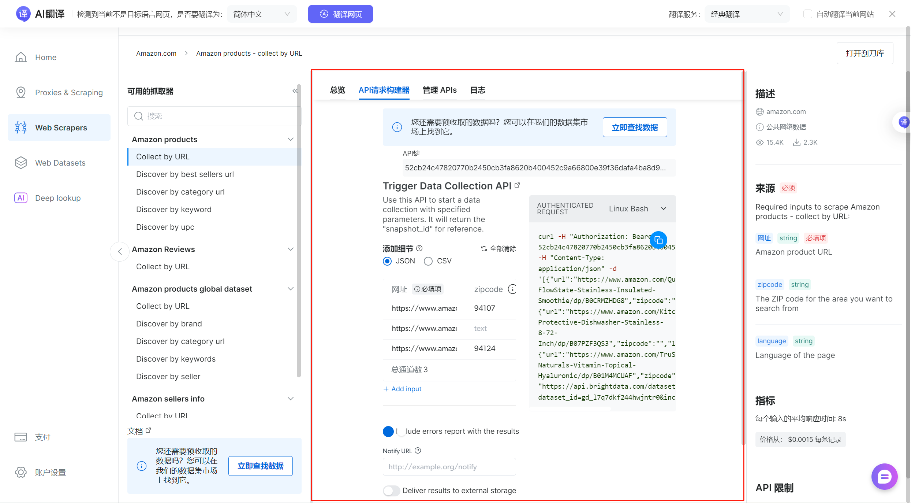Select Discover by upc scraper

[165, 227]
